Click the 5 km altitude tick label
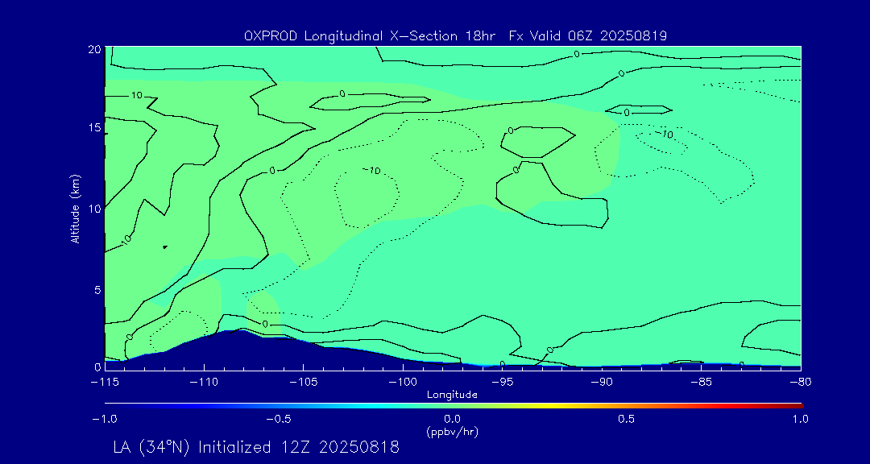 point(96,288)
